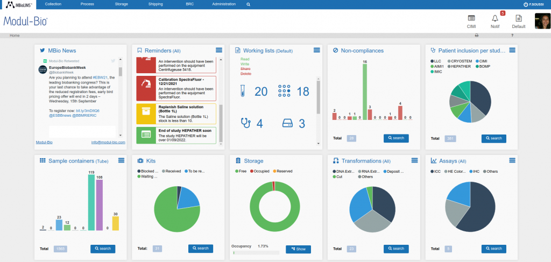Toggle the LLC legend item in Patient inclusion
The width and height of the screenshot is (551, 262).
point(436,61)
